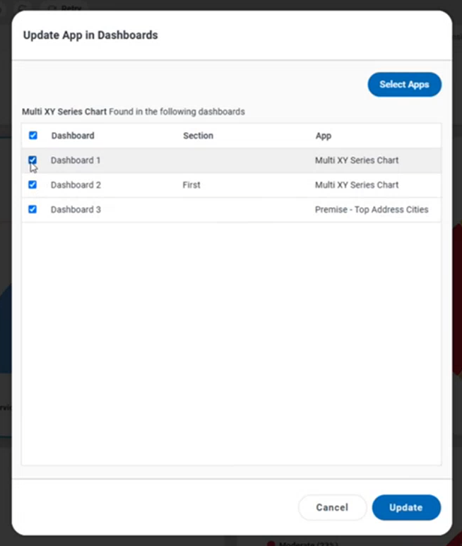The width and height of the screenshot is (462, 546).
Task: Cancel the Update App dialog
Action: tap(332, 507)
